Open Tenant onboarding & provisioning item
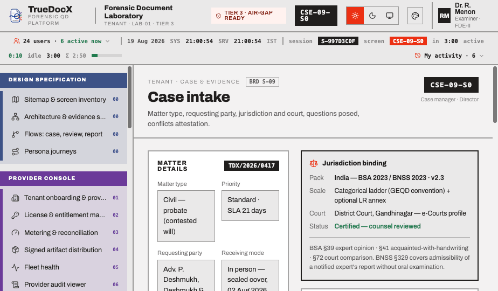Image resolution: width=498 pixels, height=291 pixels. coord(65,198)
